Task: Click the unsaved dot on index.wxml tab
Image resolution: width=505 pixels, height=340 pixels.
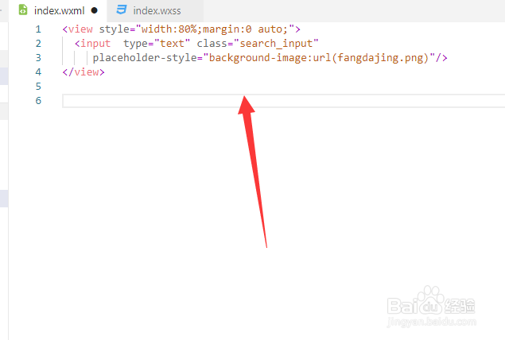Action: [x=95, y=10]
